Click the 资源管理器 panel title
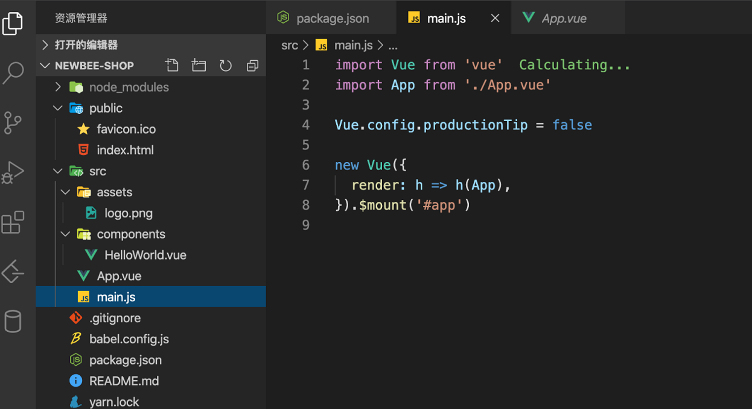Image resolution: width=752 pixels, height=409 pixels. (81, 18)
